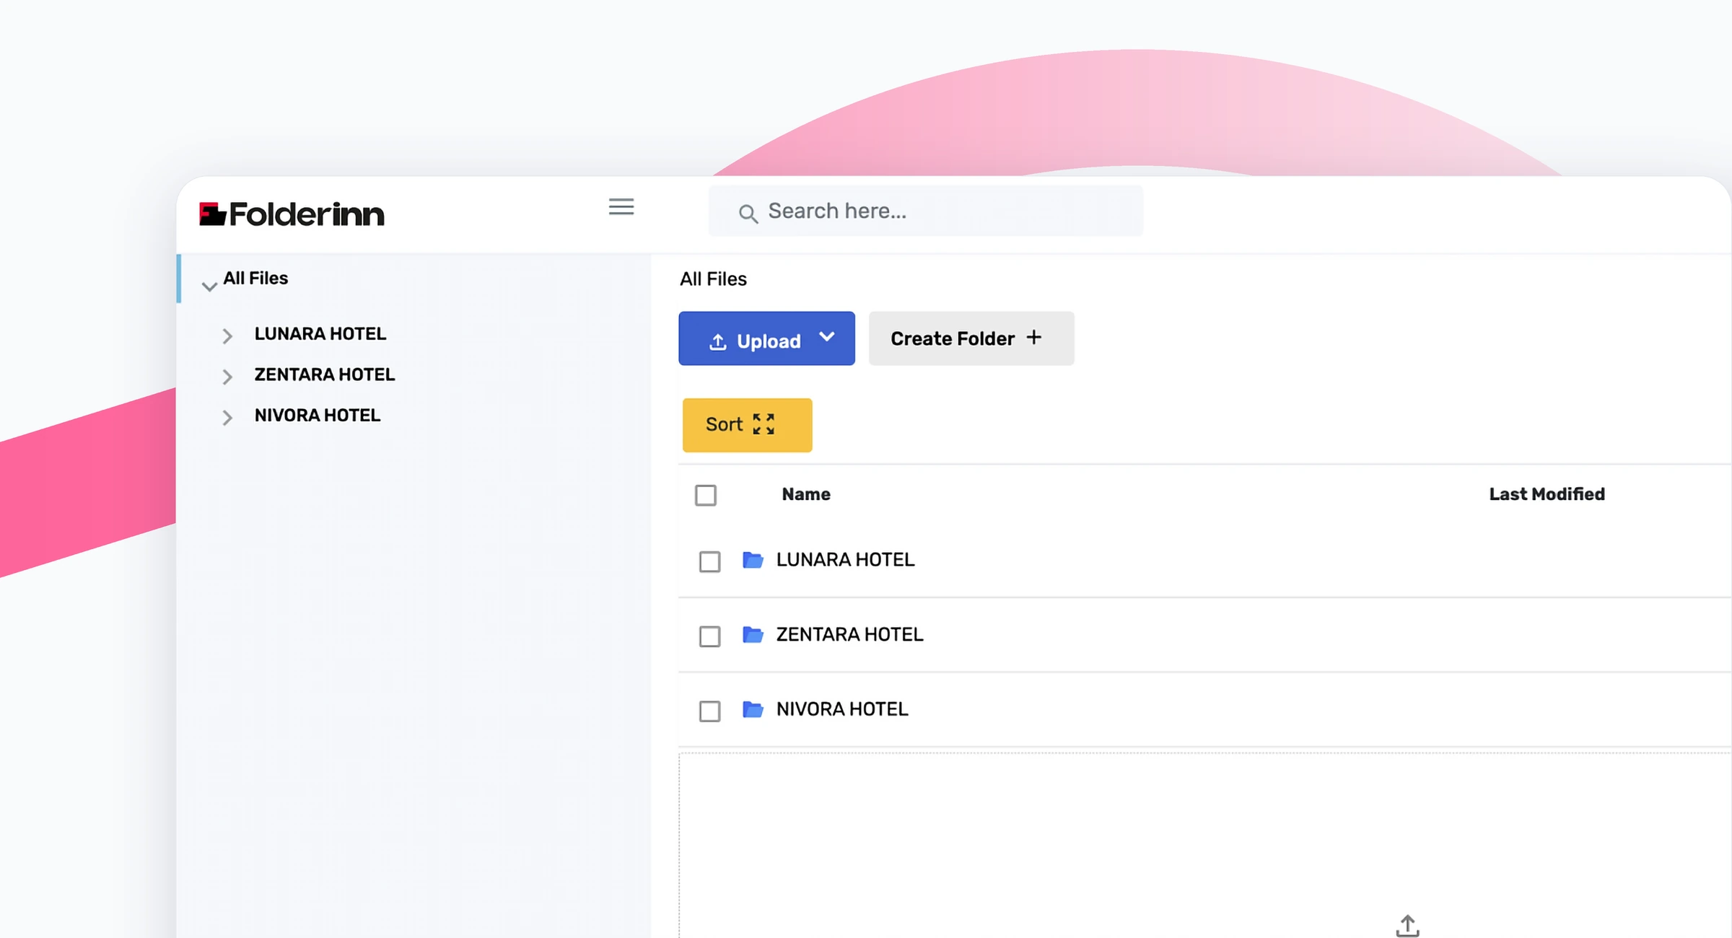Click the Folderinn logo
This screenshot has width=1732, height=938.
tap(292, 214)
